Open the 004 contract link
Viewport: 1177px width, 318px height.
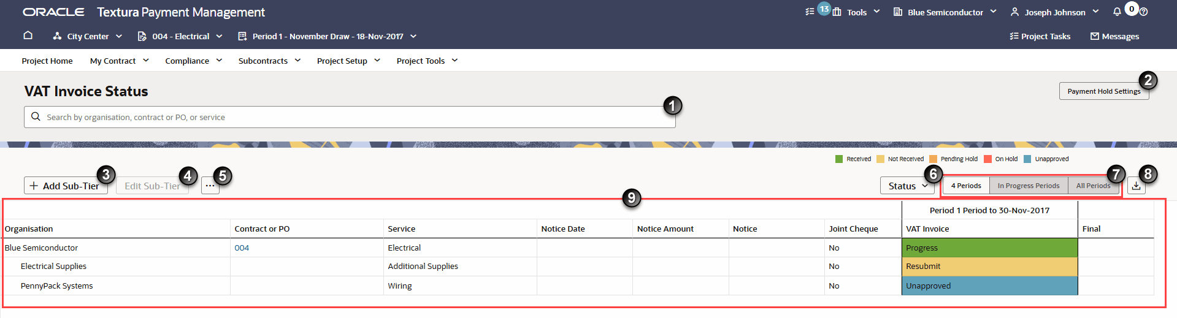click(242, 248)
